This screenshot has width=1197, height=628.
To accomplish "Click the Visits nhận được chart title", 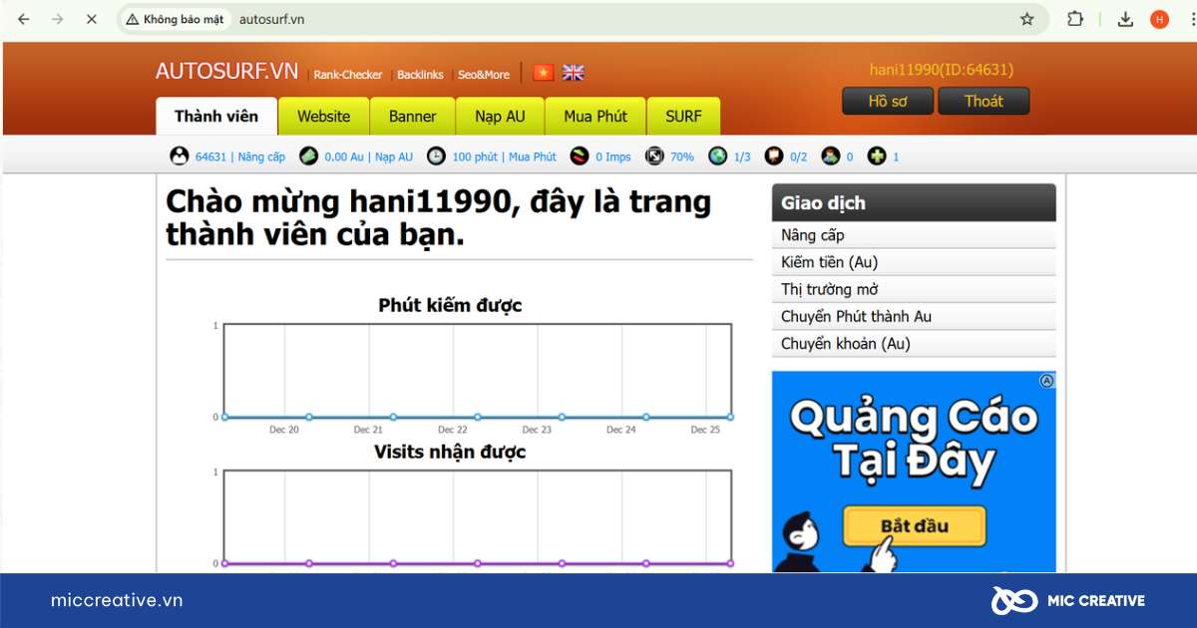I will [x=450, y=452].
